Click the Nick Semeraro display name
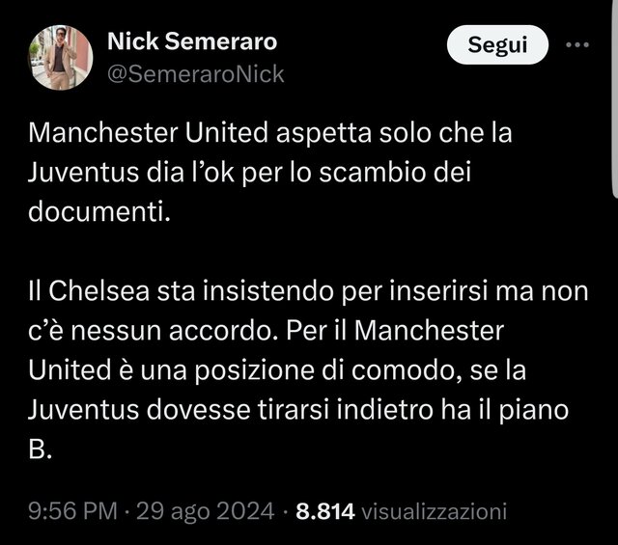Viewport: 618px width, 545px height. pos(192,41)
